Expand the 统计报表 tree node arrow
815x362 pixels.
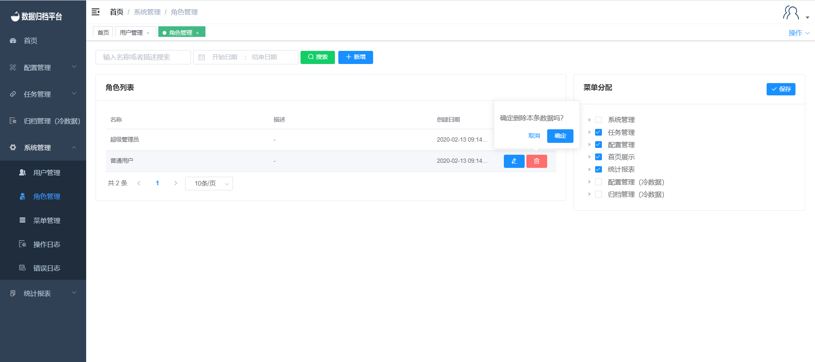590,170
